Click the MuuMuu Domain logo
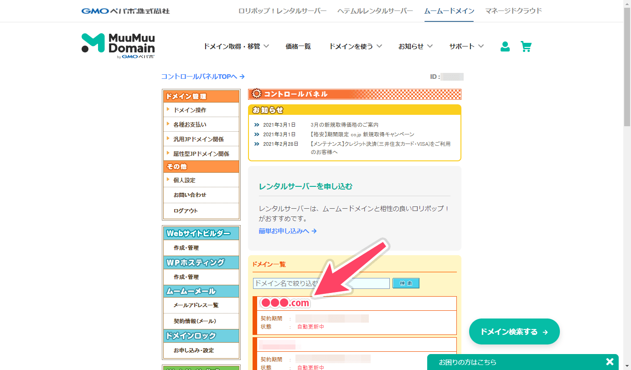This screenshot has width=631, height=370. tap(118, 46)
